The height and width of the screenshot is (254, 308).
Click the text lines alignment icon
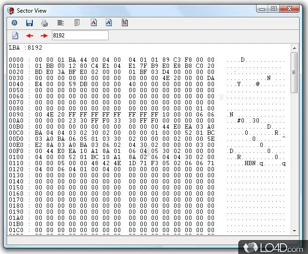pyautogui.click(x=60, y=22)
